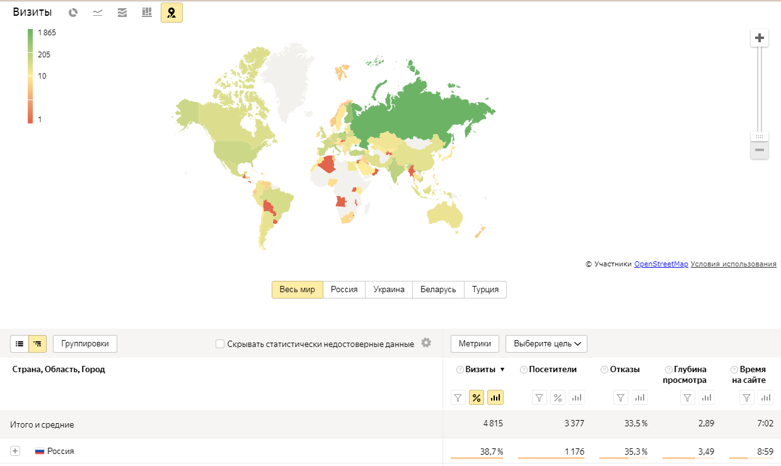Open the Метрики button
This screenshot has width=781, height=466.
[x=475, y=344]
